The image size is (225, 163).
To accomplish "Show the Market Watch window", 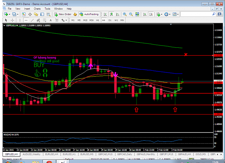I will click(x=24, y=14).
